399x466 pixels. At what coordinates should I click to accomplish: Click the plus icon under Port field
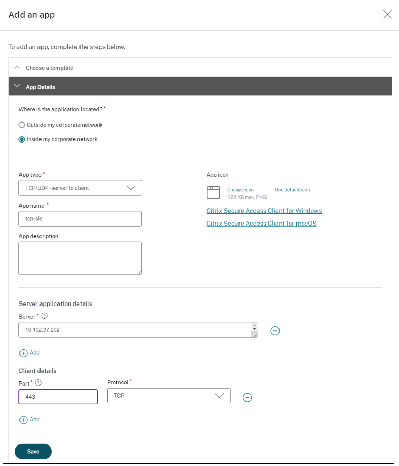pos(23,420)
